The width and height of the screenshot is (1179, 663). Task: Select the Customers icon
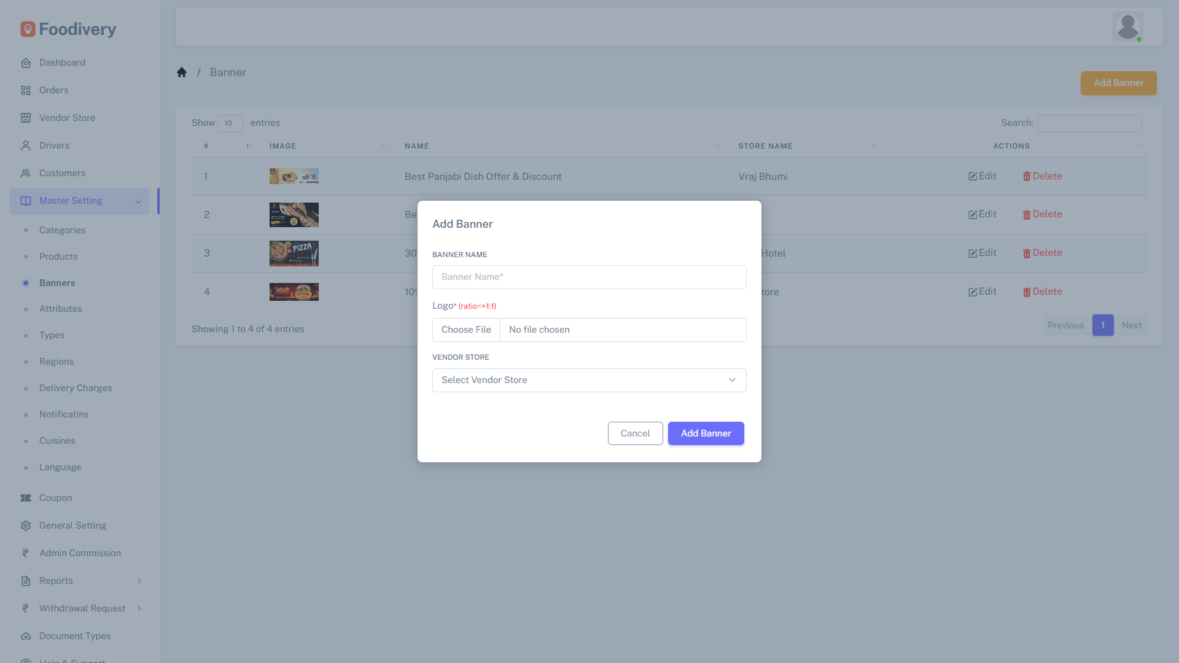coord(25,173)
